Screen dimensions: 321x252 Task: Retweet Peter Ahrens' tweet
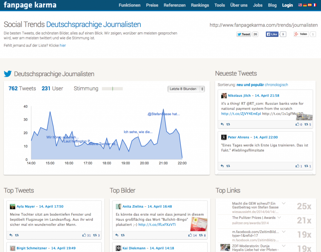pyautogui.click(x=228, y=166)
